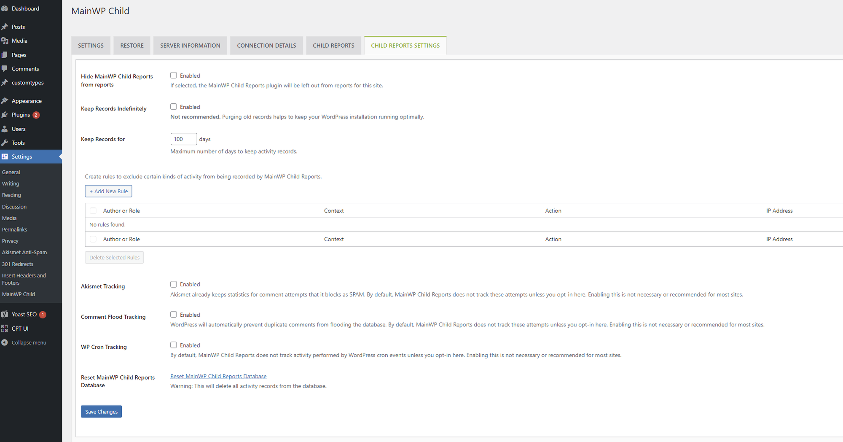
Task: Enable Akismet Tracking
Action: 173,284
